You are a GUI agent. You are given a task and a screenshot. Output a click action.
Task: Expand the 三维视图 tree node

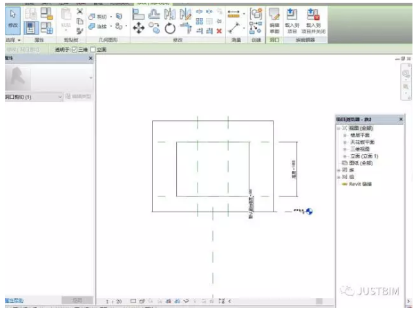point(345,149)
